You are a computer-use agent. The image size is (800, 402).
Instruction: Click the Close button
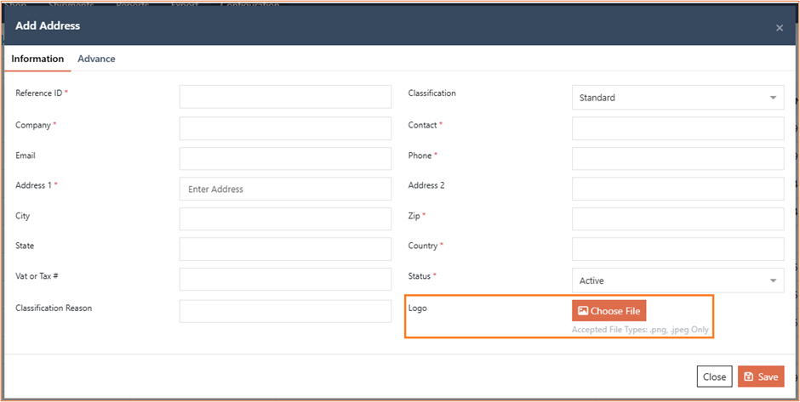(714, 377)
